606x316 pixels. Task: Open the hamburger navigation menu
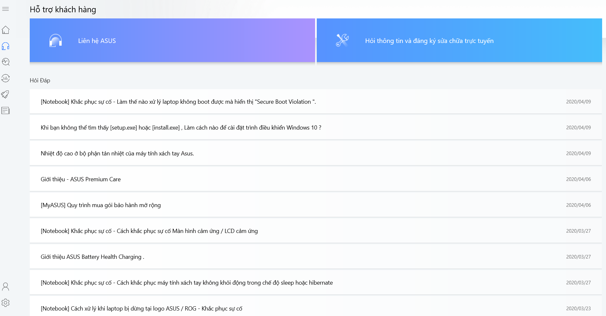click(5, 9)
